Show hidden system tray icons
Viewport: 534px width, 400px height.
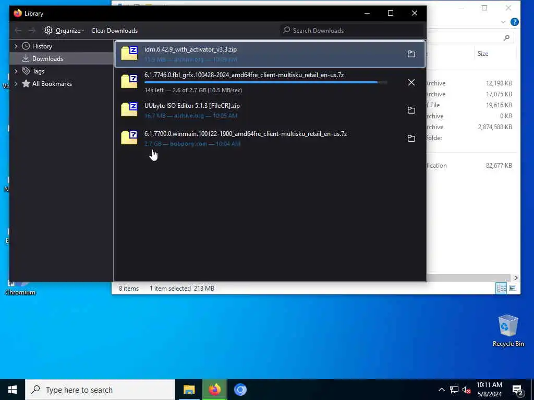441,390
